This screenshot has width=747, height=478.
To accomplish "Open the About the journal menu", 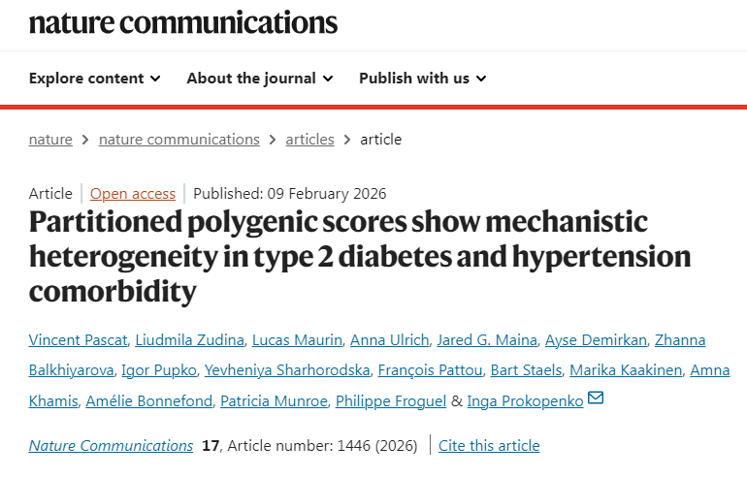I will (x=260, y=79).
